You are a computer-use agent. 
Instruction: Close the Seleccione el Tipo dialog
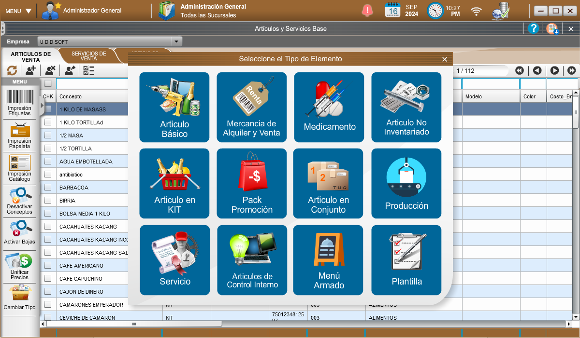(445, 59)
